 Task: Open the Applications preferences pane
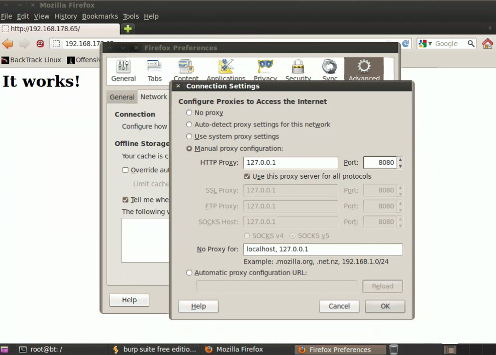pos(226,70)
